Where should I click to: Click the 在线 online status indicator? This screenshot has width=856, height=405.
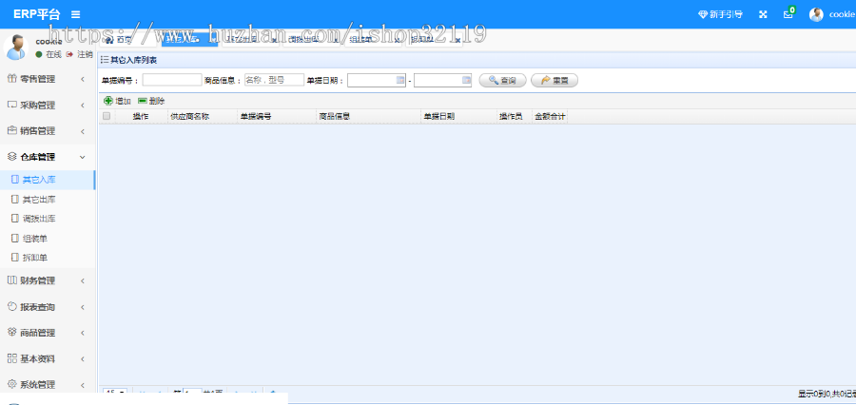pos(49,54)
